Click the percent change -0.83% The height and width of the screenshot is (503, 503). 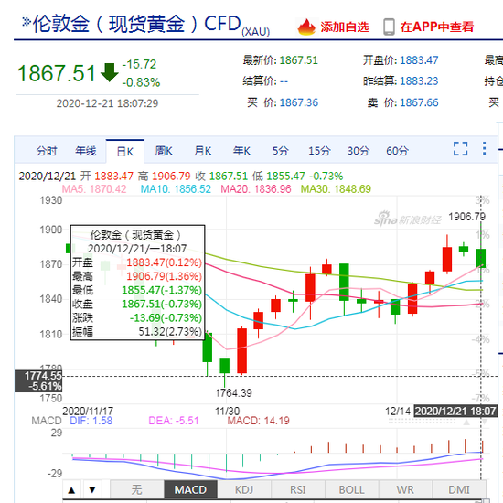(x=141, y=82)
